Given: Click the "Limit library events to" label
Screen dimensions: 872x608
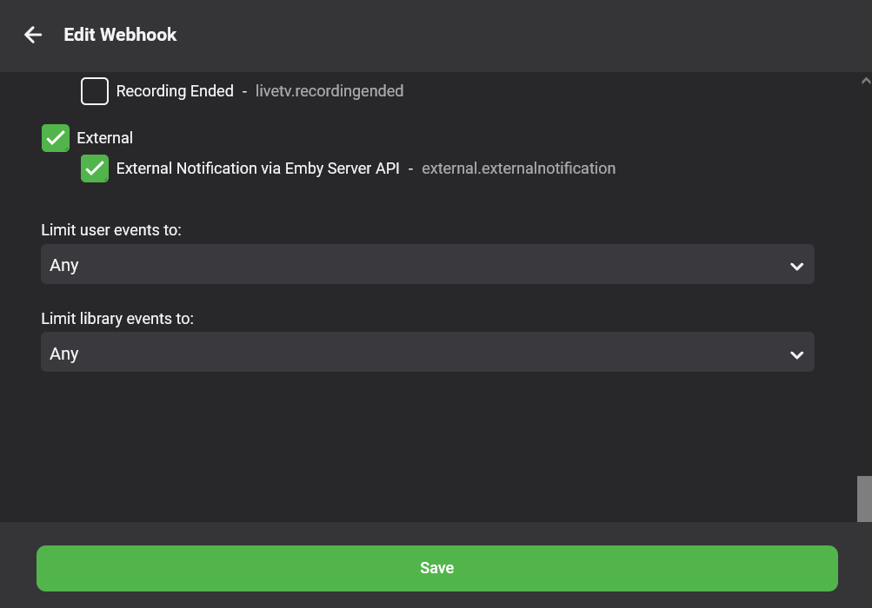Looking at the screenshot, I should [116, 318].
